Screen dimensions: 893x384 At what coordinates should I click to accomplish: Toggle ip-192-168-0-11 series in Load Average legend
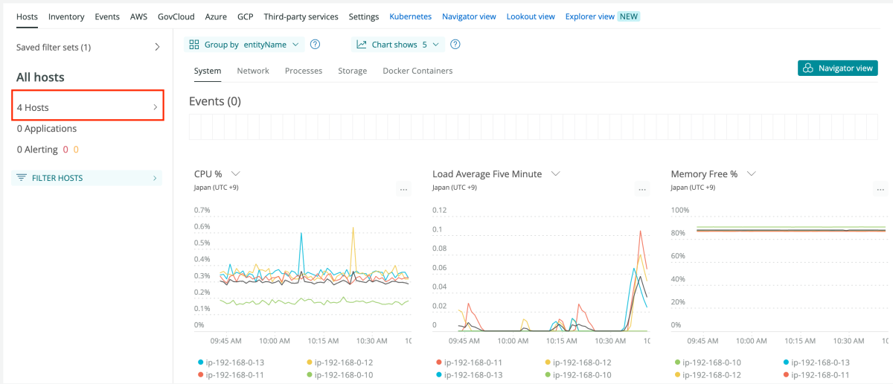tap(475, 362)
